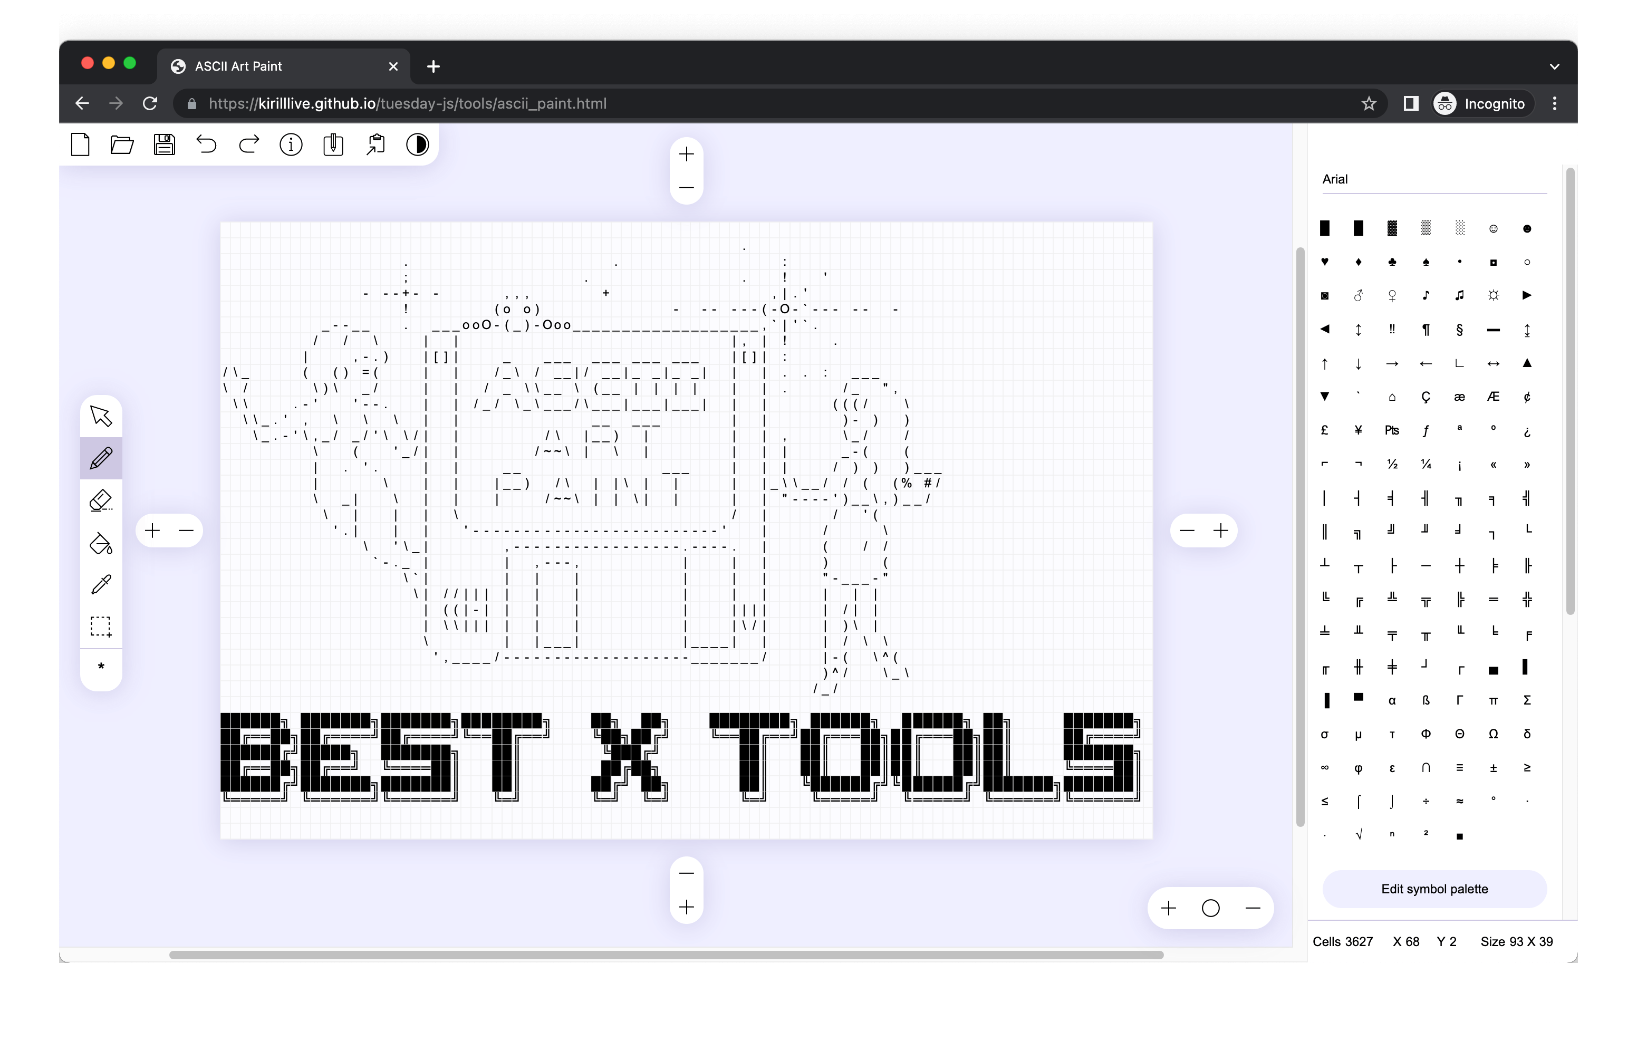Undo the last drawing action
1637x1041 pixels.
click(206, 144)
